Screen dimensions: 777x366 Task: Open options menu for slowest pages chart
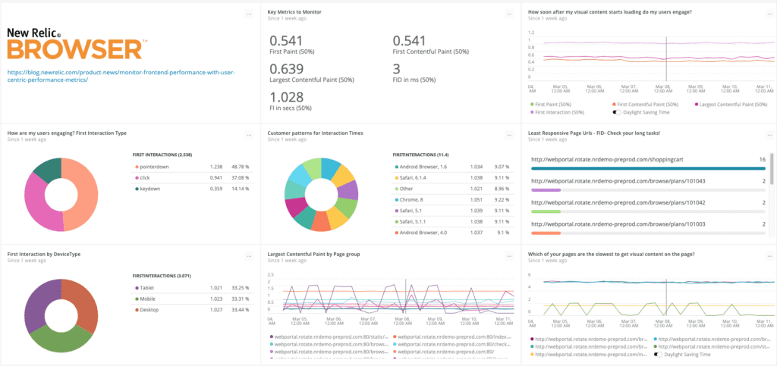[769, 256]
